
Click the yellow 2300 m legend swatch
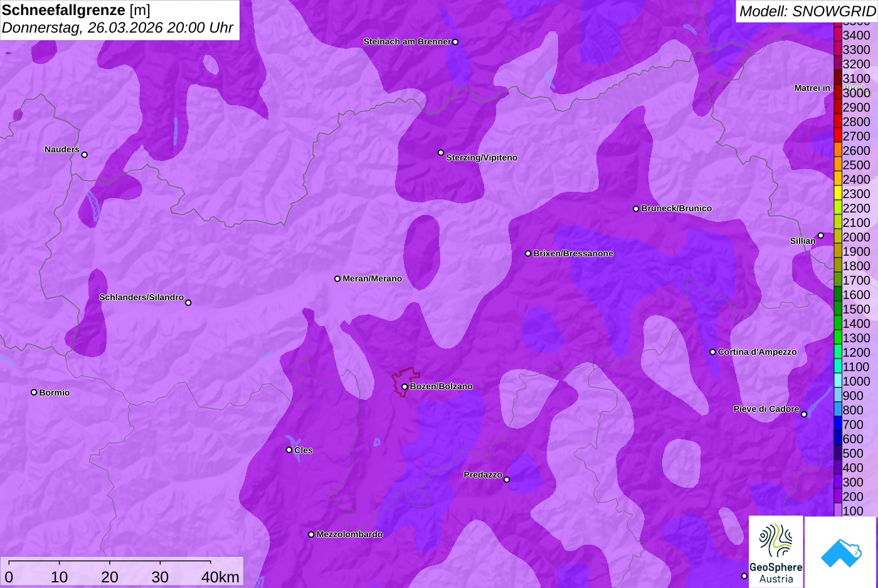pos(838,194)
